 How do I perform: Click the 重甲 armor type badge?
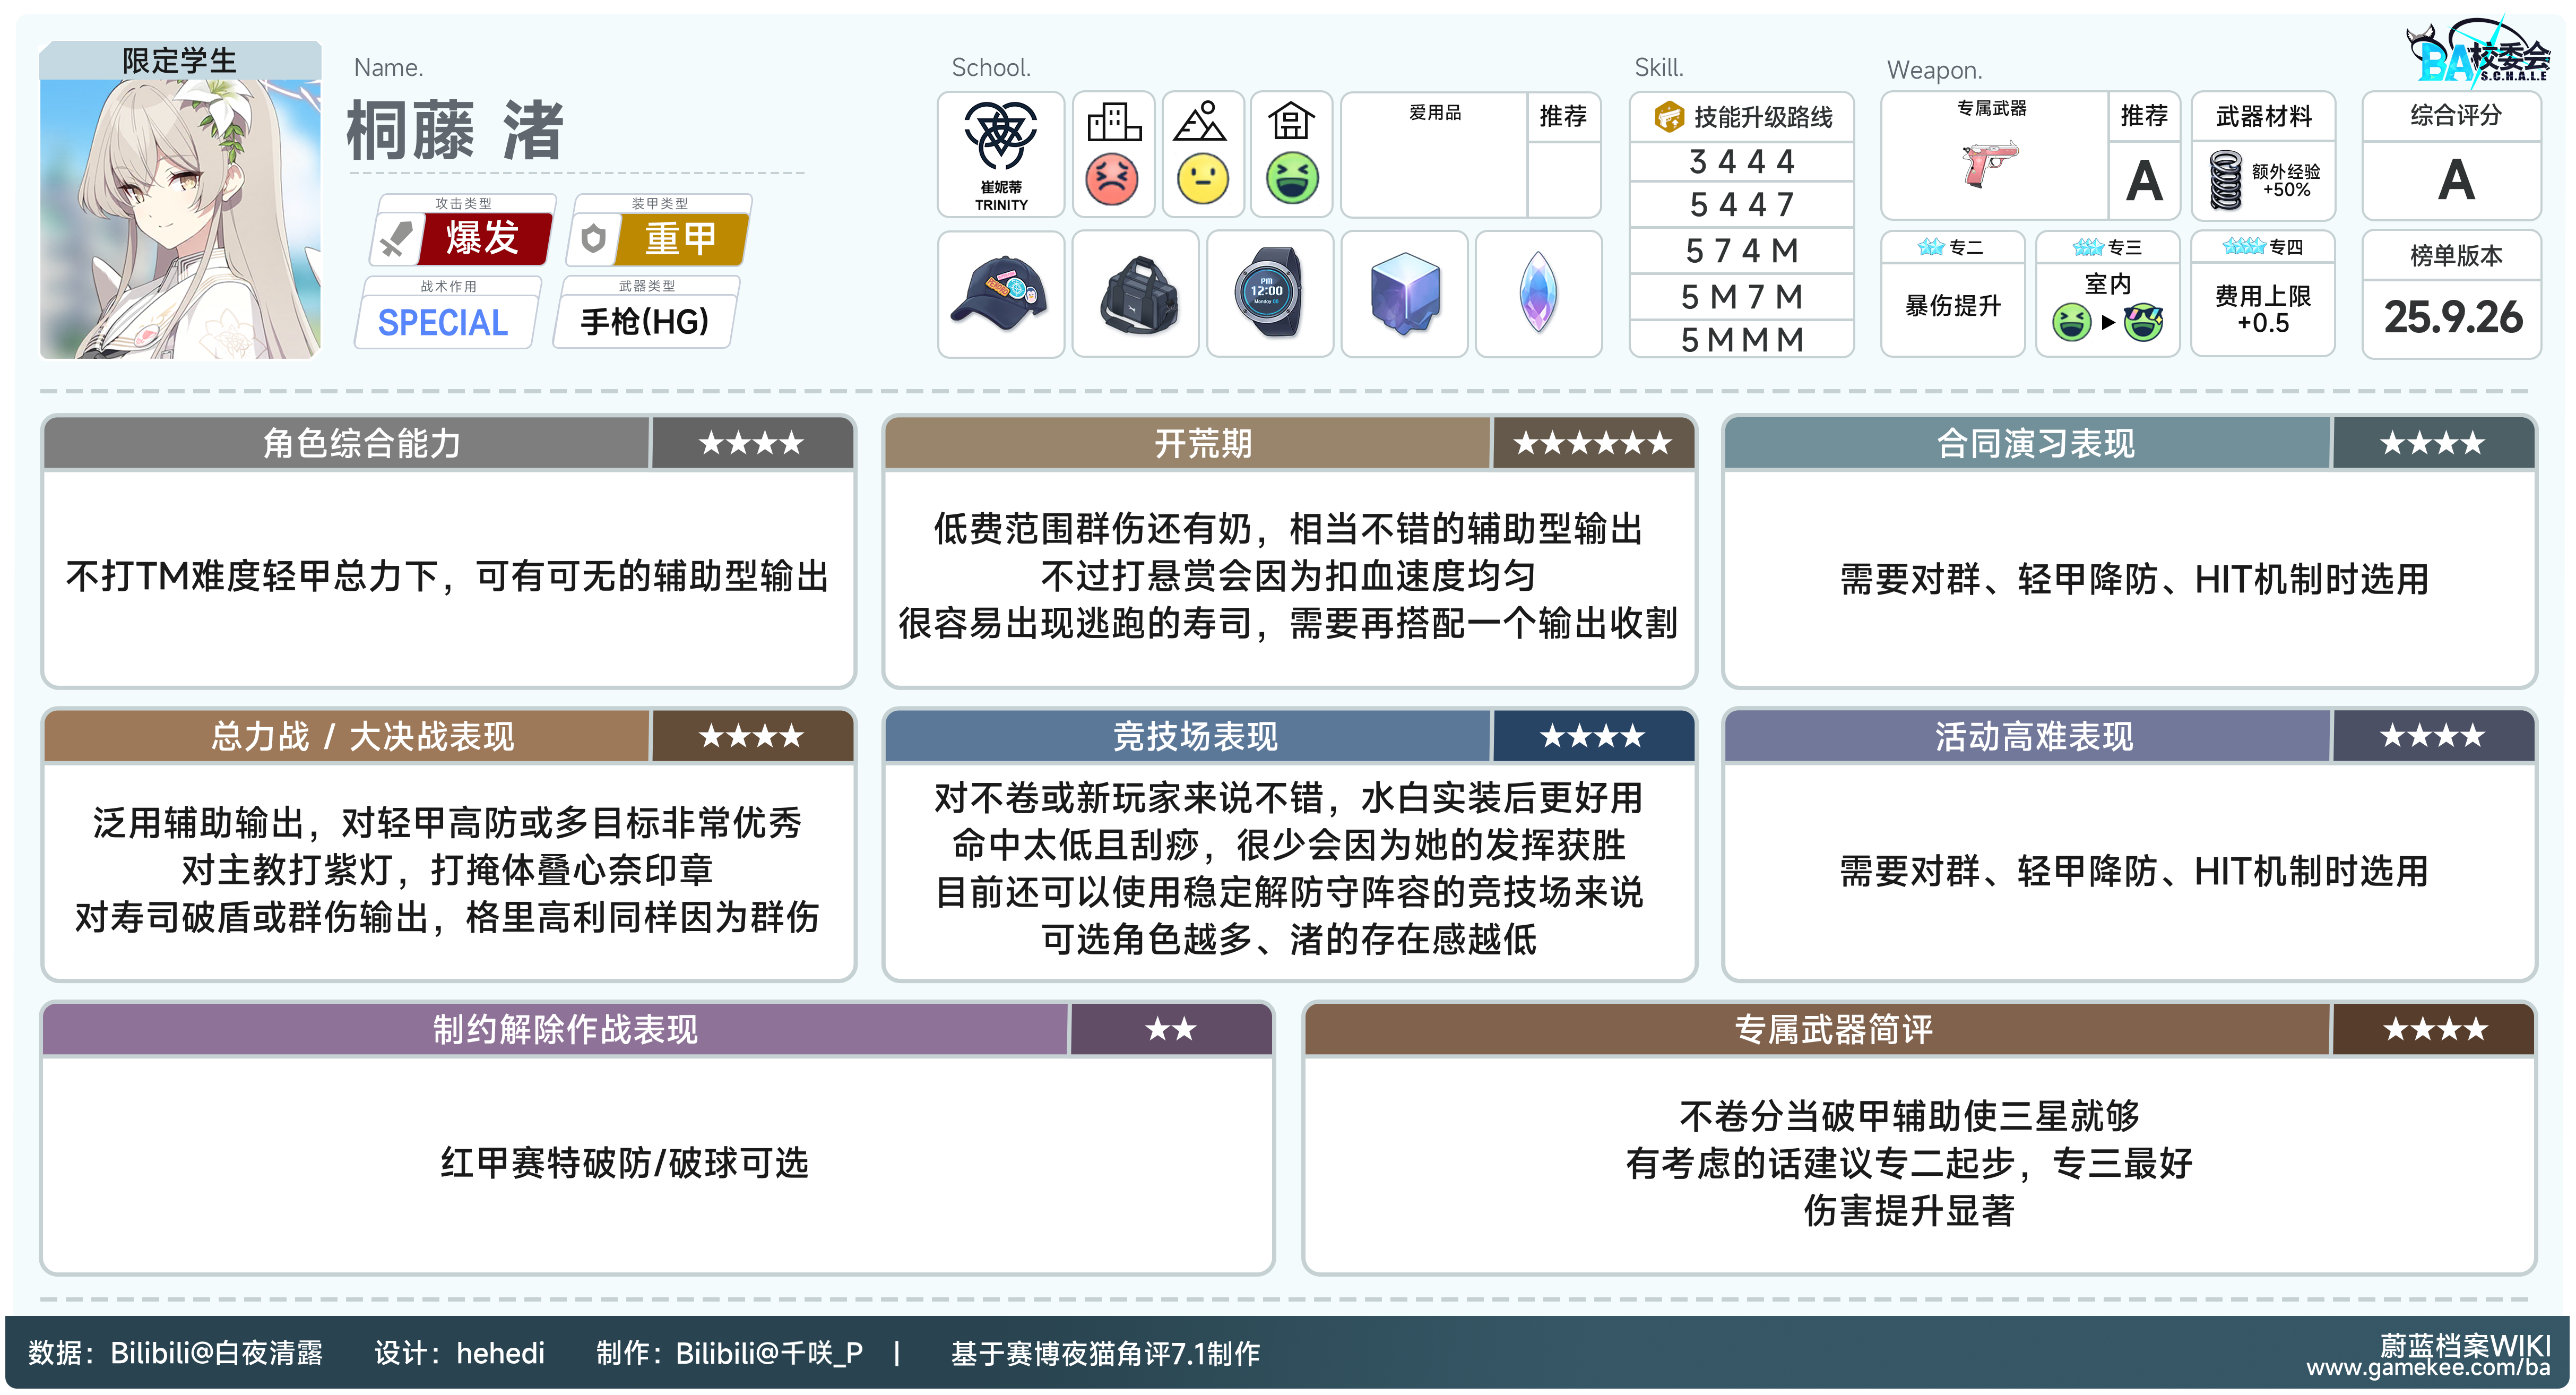click(680, 239)
